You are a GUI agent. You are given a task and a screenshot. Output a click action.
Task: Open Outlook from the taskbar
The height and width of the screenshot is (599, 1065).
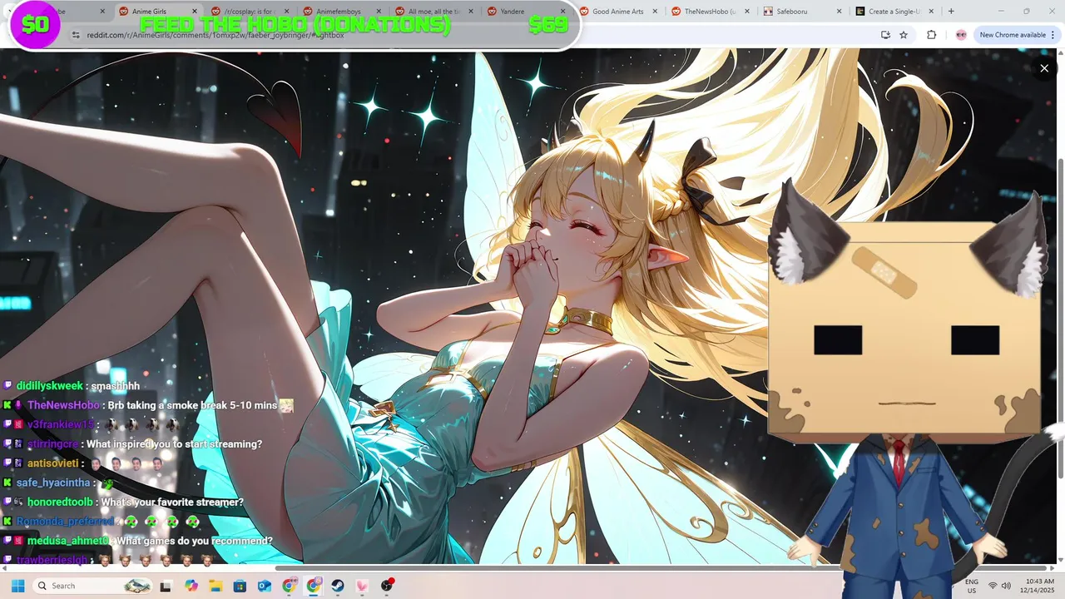pyautogui.click(x=265, y=586)
